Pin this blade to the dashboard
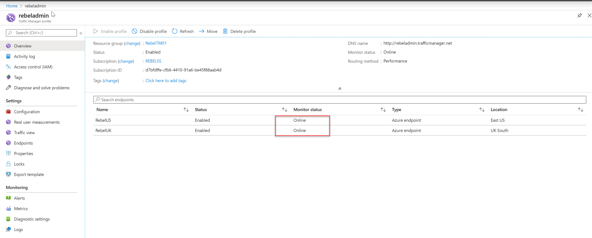The height and width of the screenshot is (238, 592). (579, 15)
